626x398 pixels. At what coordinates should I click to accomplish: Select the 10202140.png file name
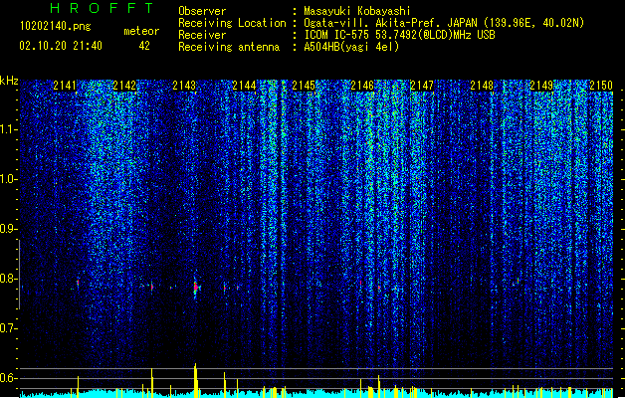(56, 26)
